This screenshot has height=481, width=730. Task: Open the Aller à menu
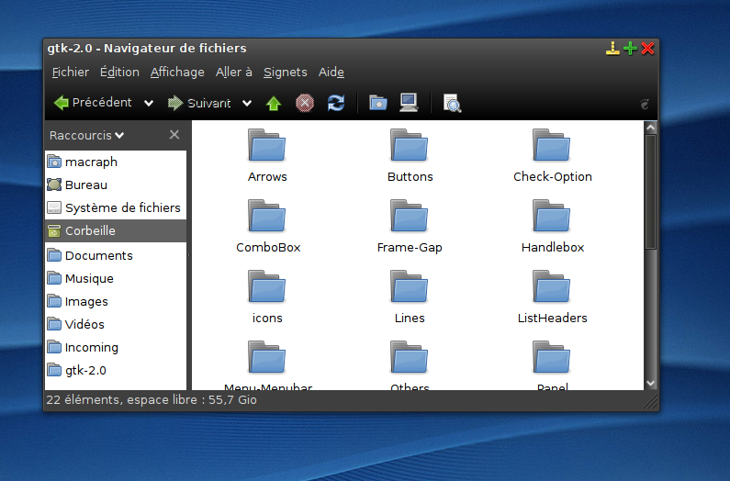[234, 73]
